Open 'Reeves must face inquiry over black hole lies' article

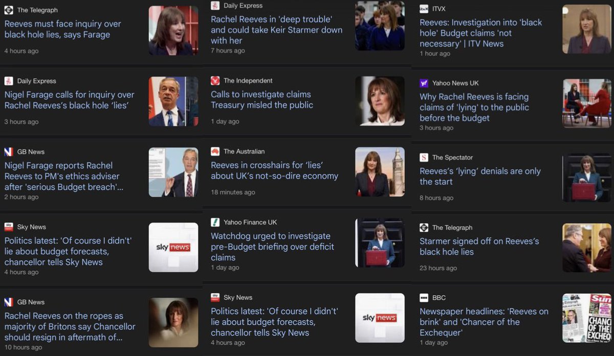click(x=63, y=29)
